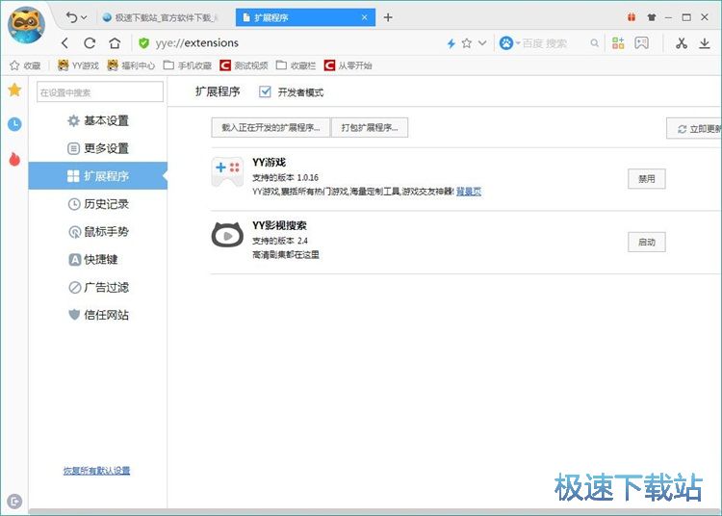The image size is (722, 516).
Task: Open the history clock sidebar icon
Action: point(14,124)
